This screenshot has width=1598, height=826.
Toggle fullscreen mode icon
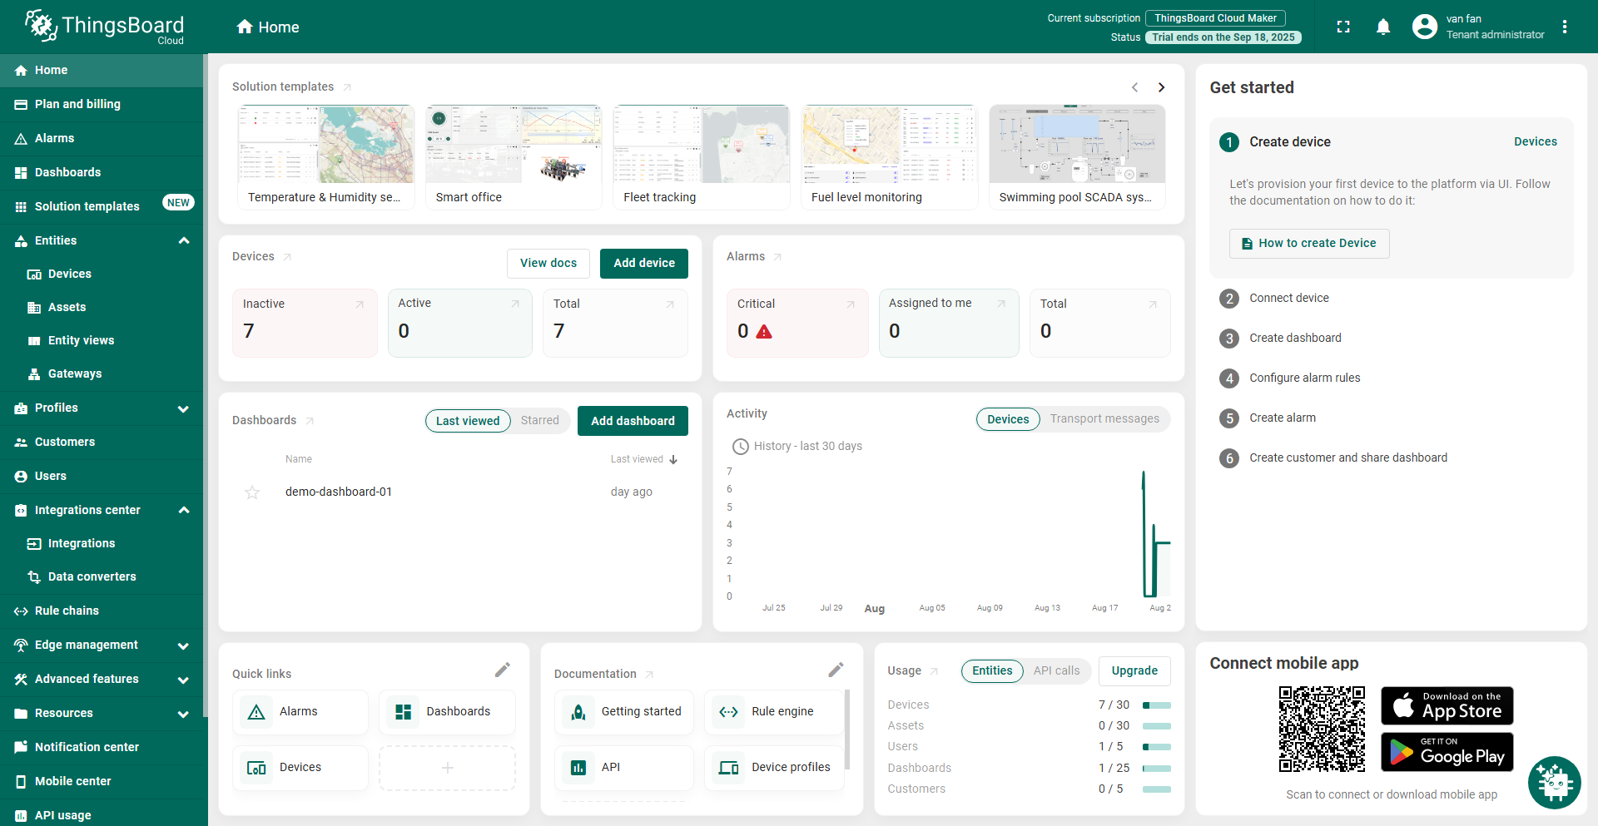pos(1343,27)
